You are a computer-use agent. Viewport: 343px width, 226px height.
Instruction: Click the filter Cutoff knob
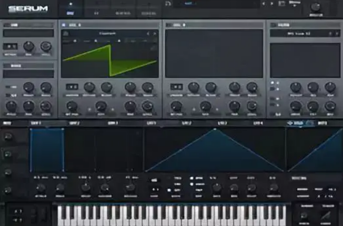click(x=296, y=87)
